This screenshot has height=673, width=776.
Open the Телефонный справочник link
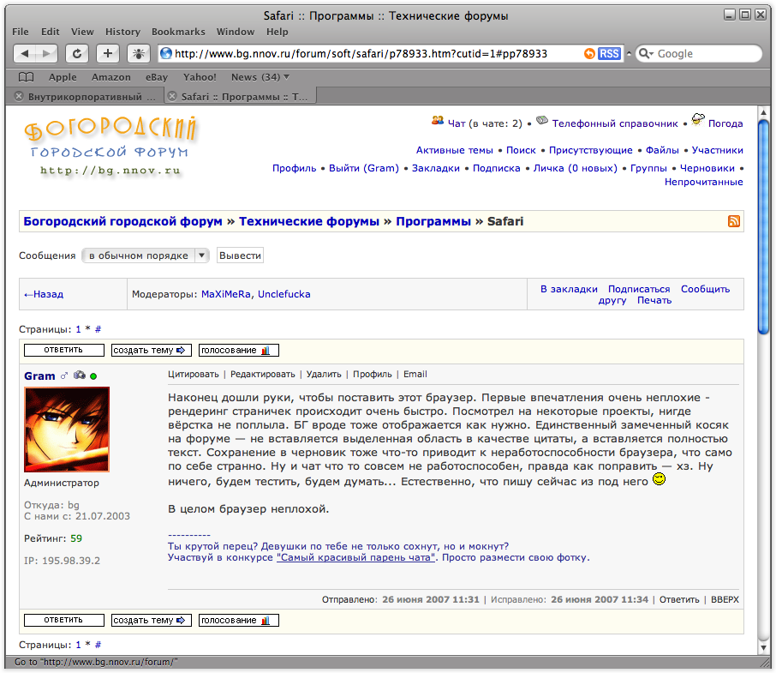(x=614, y=123)
